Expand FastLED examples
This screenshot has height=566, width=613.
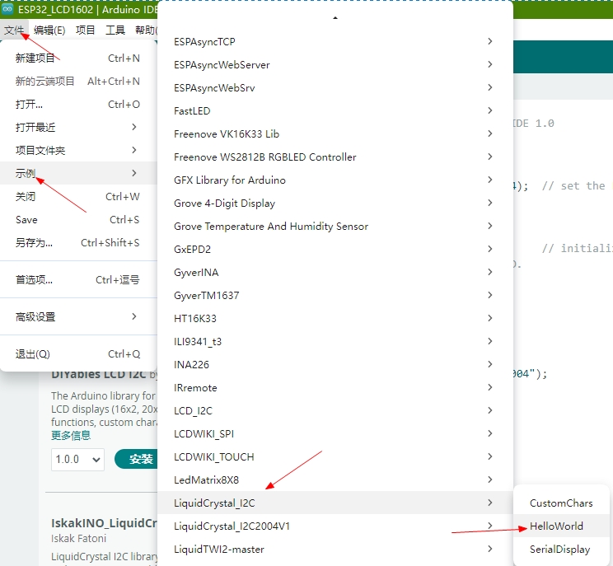[x=335, y=111]
